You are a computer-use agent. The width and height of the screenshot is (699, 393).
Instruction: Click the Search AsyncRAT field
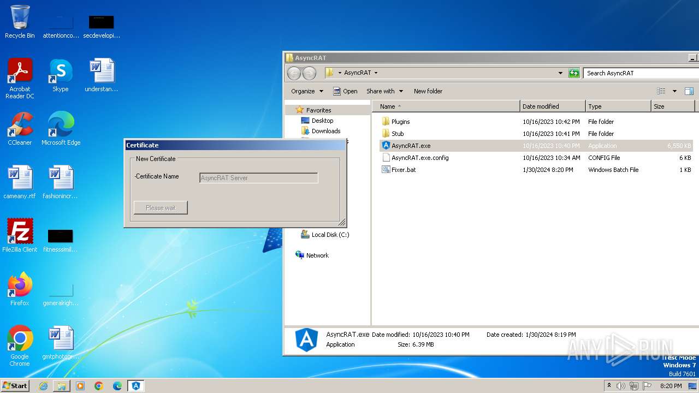(640, 73)
